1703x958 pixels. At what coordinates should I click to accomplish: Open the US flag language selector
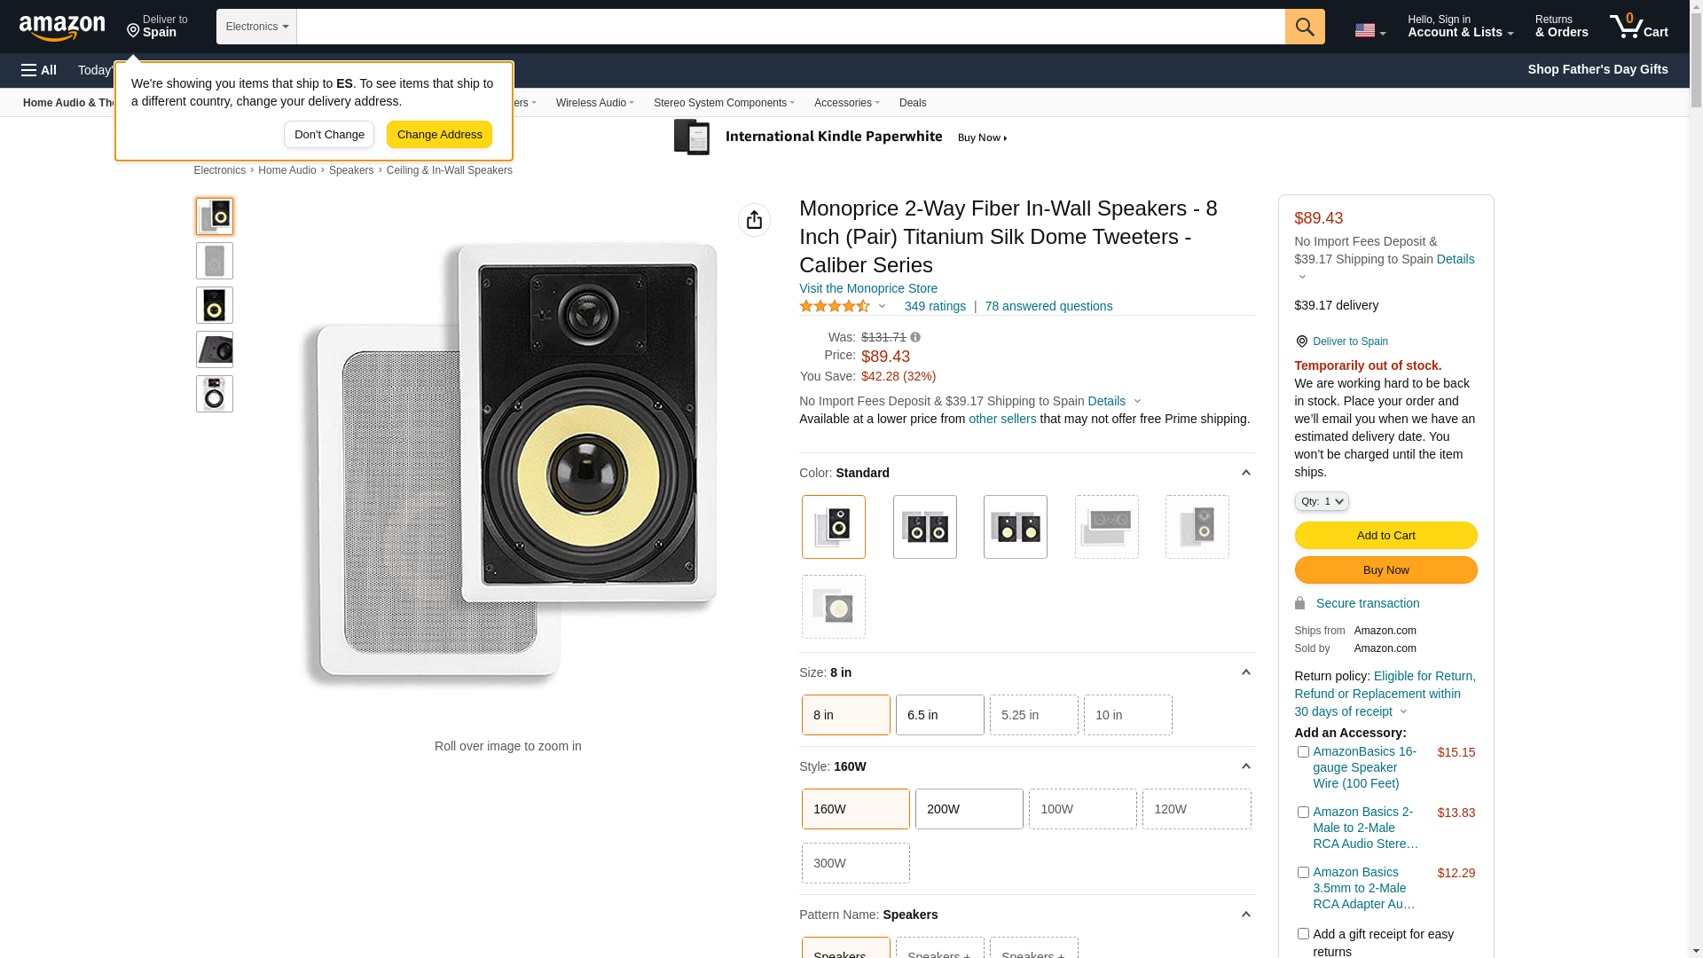[1369, 30]
